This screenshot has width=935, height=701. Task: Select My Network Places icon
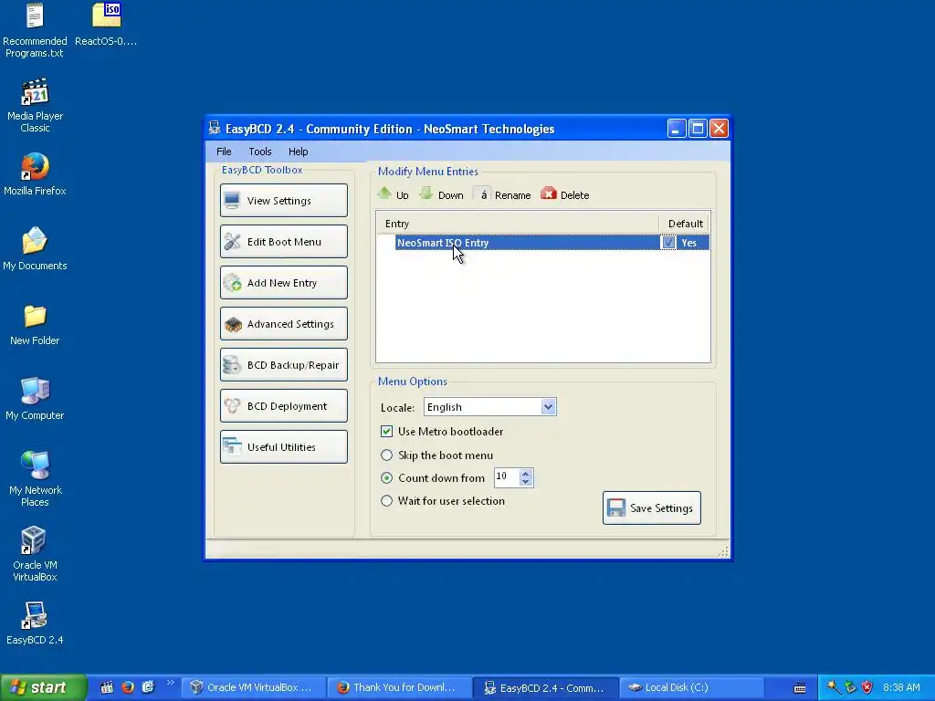tap(35, 479)
